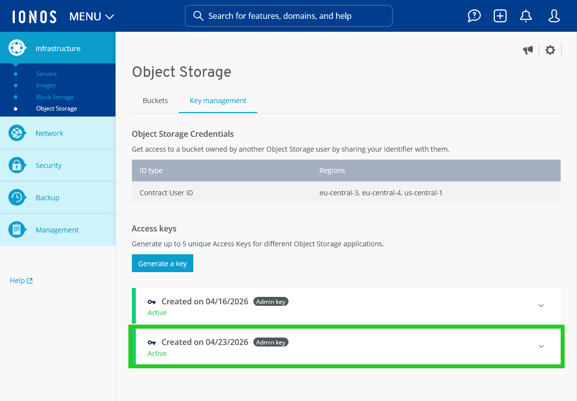Open Block Storage from the sidebar menu

tap(55, 97)
